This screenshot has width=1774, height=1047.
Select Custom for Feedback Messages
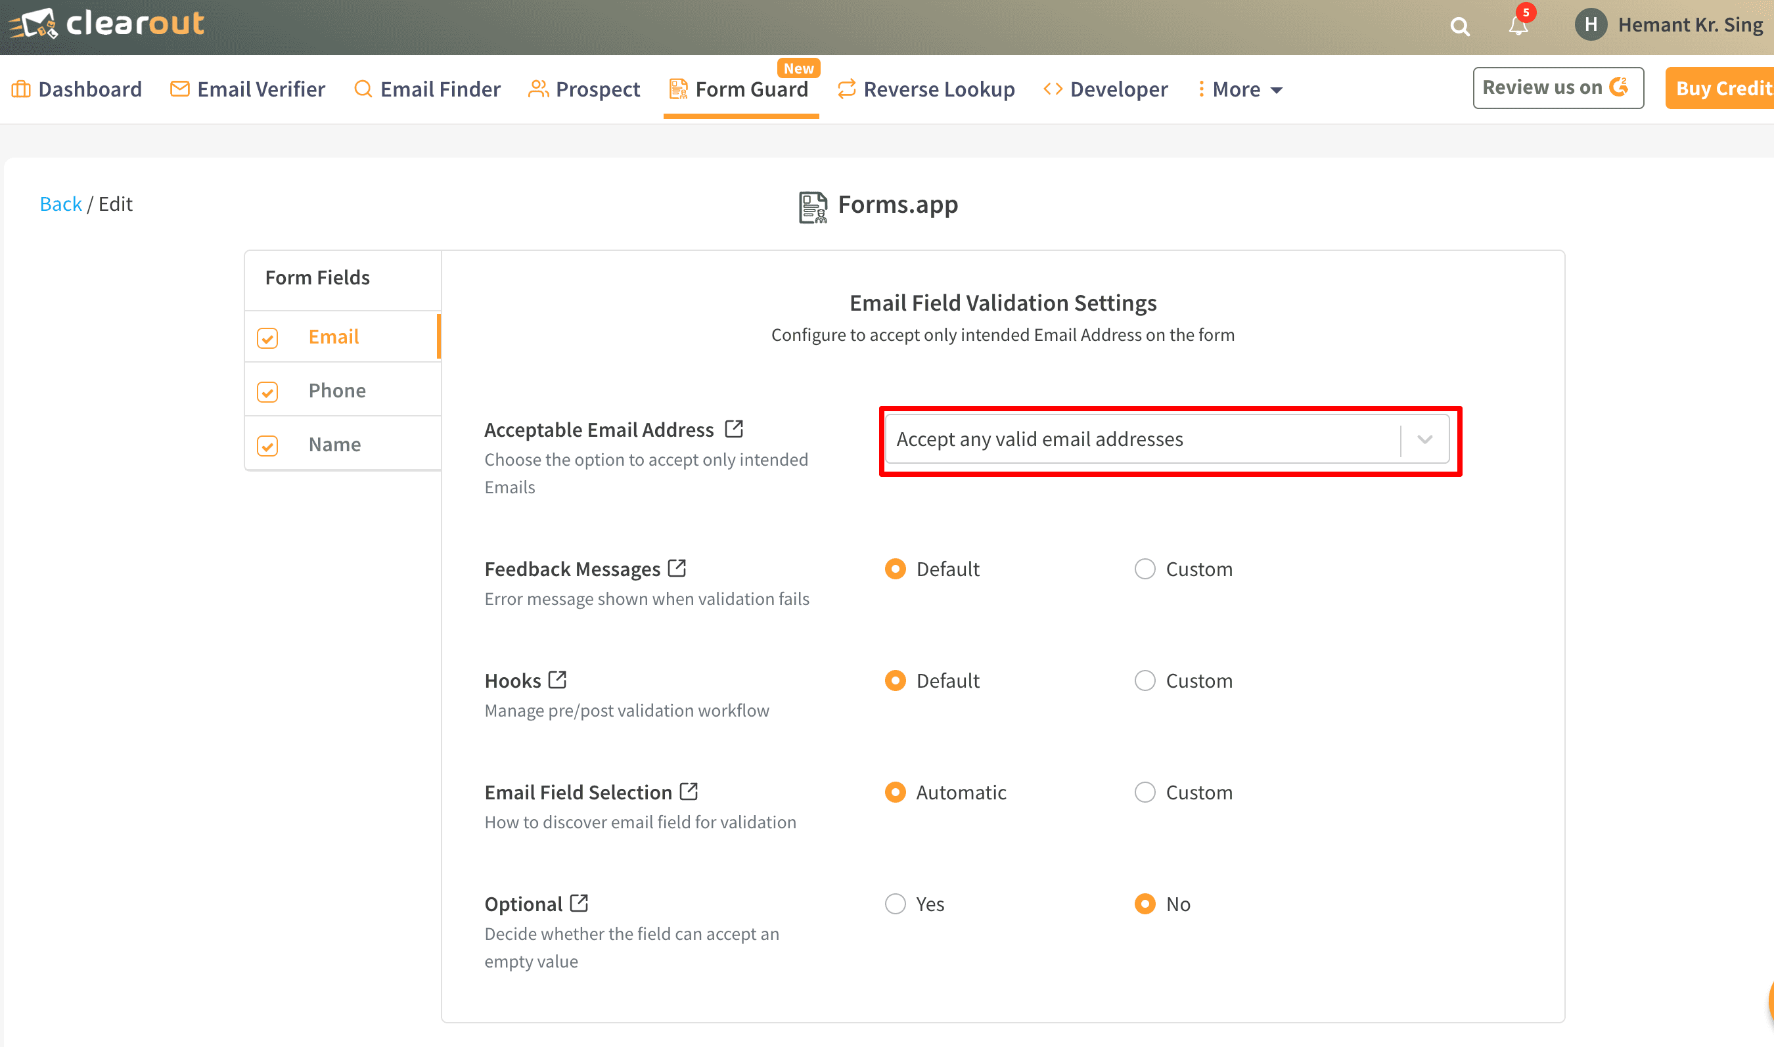pos(1145,569)
